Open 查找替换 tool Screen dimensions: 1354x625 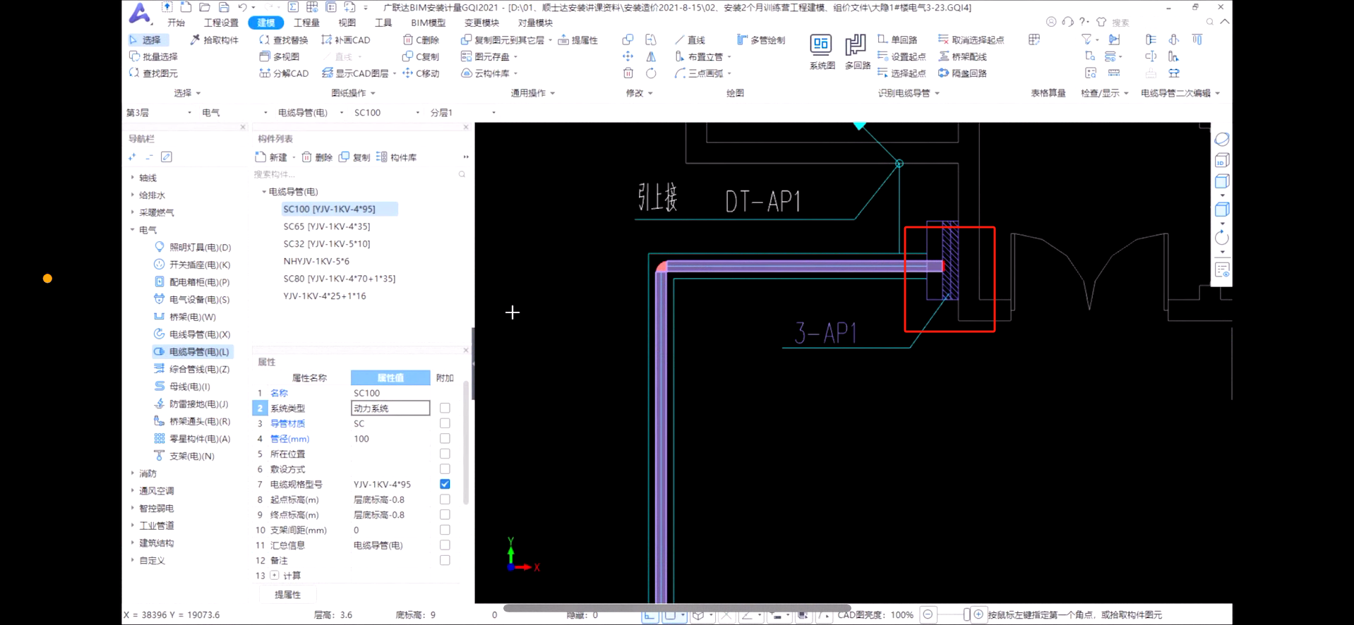[283, 40]
